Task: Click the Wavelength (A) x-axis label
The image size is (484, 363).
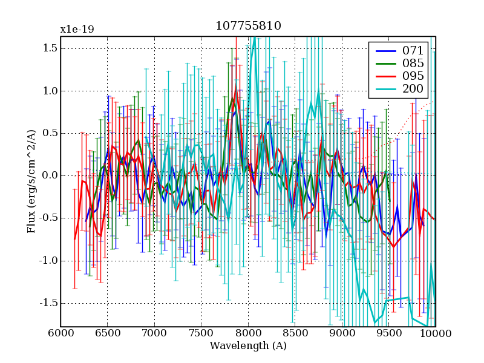Action: point(248,346)
